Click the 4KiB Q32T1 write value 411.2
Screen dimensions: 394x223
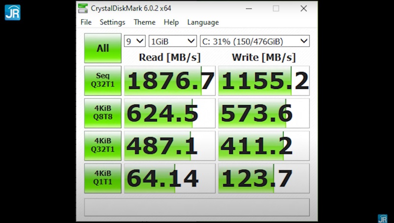pyautogui.click(x=264, y=146)
